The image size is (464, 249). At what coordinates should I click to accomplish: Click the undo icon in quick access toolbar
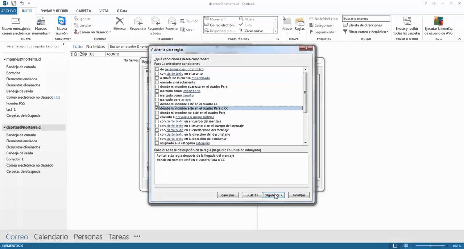[22, 3]
